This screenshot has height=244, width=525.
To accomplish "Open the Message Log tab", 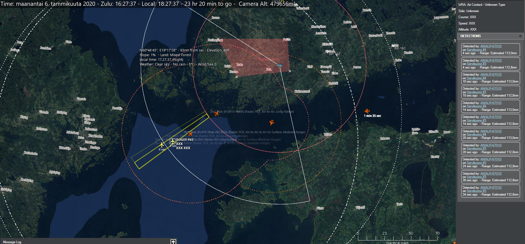I will [12, 242].
